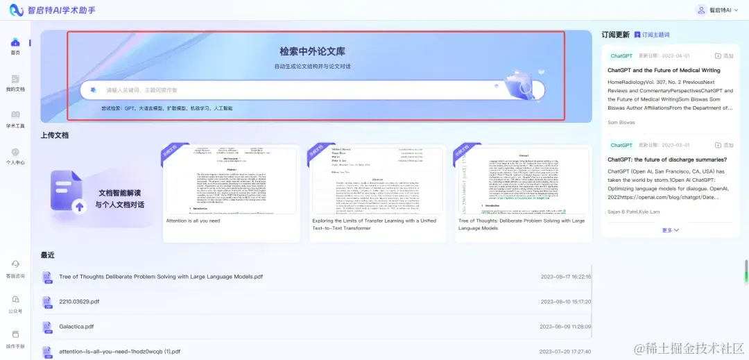The image size is (749, 360).
Task: Open 'ChatGPT: the future of discharge summaries?'
Action: click(667, 160)
